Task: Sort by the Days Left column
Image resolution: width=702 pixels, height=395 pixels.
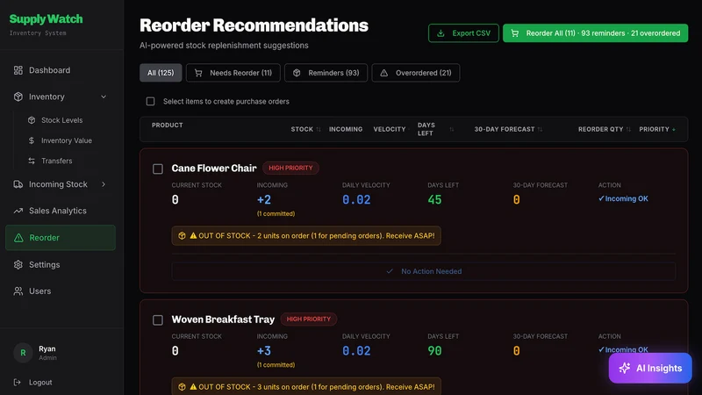Action: (435, 129)
